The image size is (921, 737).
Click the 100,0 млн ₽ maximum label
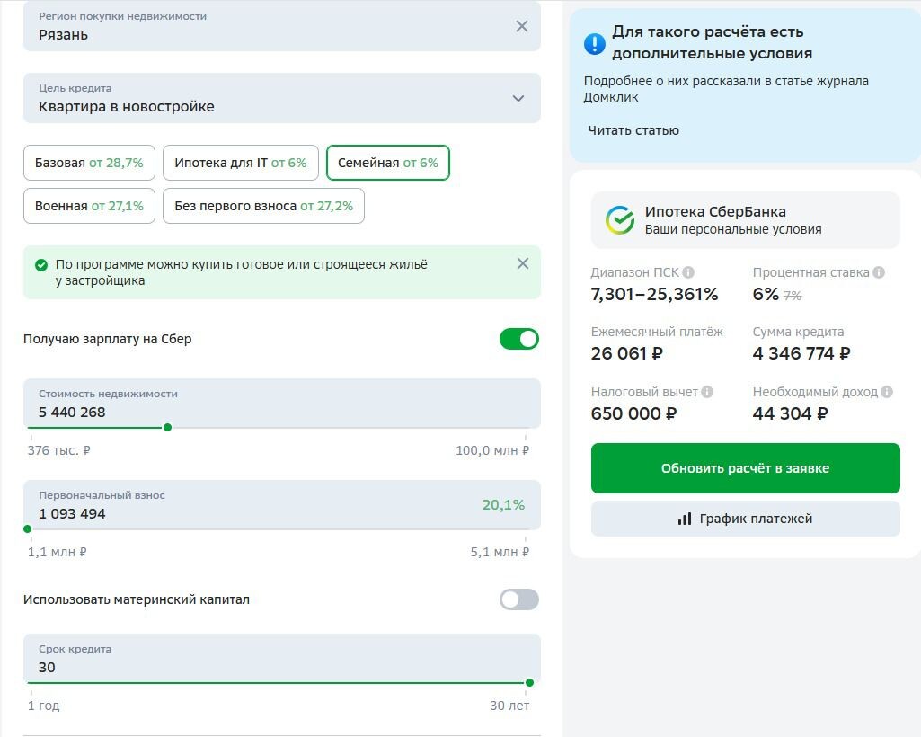(492, 451)
